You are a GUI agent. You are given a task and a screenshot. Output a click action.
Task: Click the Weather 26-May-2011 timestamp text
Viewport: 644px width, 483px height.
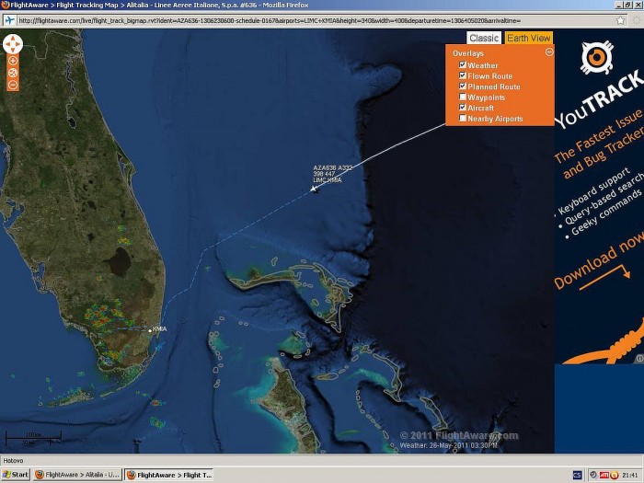point(448,445)
